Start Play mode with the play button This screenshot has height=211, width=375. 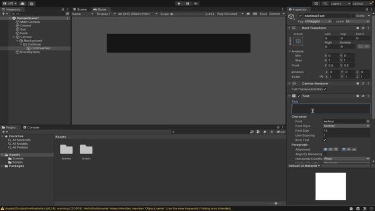tap(179, 4)
